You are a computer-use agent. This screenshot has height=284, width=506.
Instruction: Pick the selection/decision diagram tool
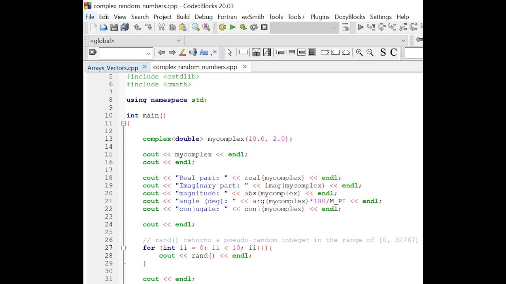point(256,52)
